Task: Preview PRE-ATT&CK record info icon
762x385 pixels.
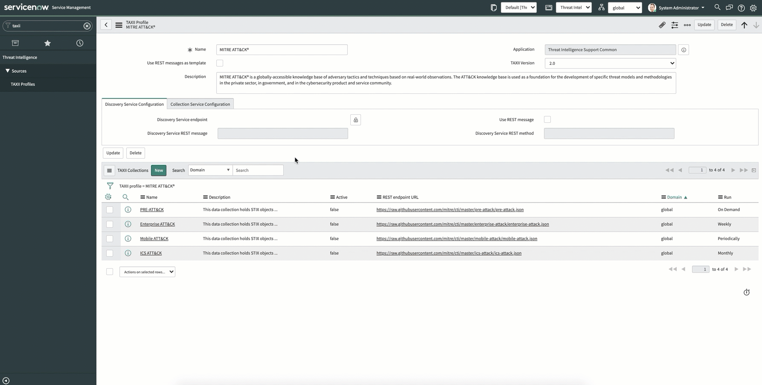Action: [x=128, y=210]
